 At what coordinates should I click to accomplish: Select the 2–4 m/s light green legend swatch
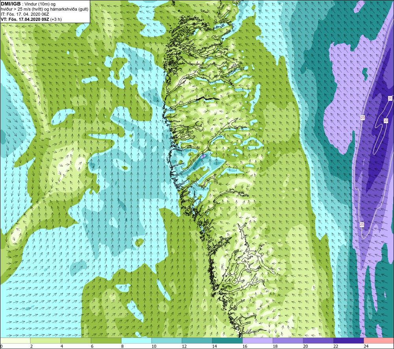coord(45,340)
